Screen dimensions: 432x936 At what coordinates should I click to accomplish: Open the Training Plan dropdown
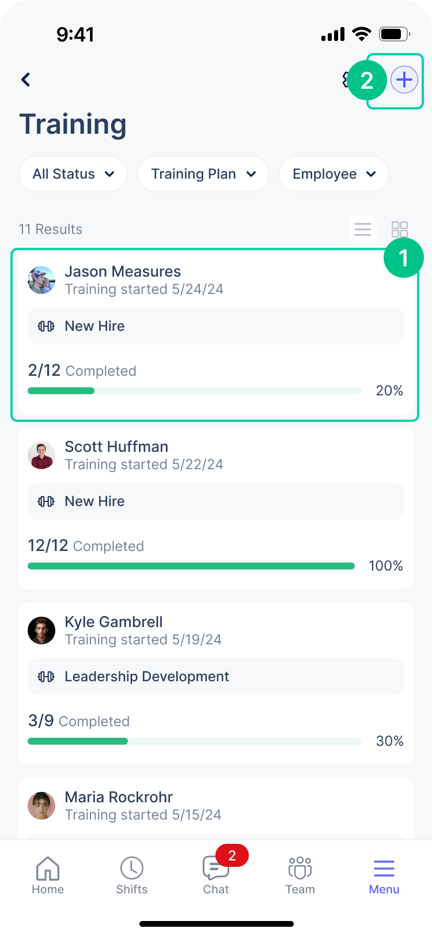[x=203, y=174]
